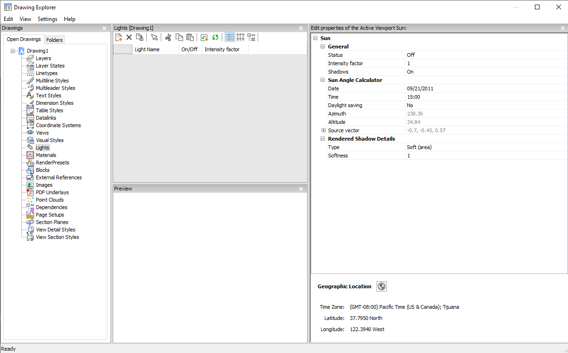This screenshot has height=353, width=568.
Task: Click the Softness value field
Action: click(x=485, y=156)
